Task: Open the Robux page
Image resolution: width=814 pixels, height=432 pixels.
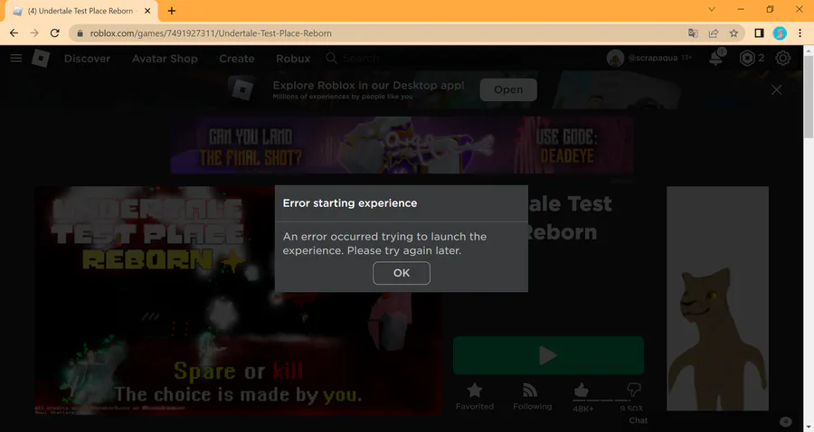Action: point(293,59)
